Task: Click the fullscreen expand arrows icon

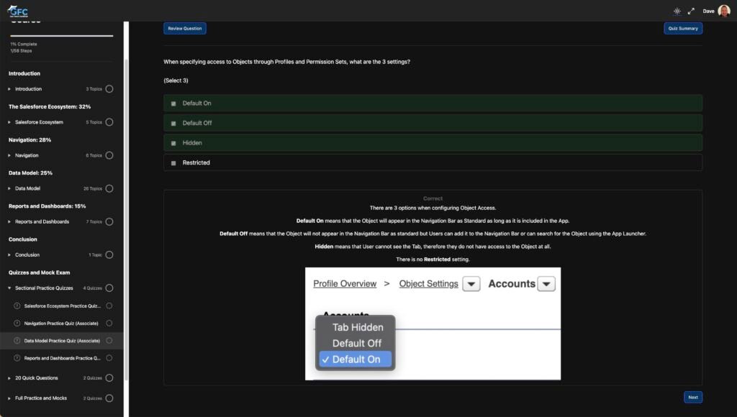Action: pyautogui.click(x=691, y=12)
